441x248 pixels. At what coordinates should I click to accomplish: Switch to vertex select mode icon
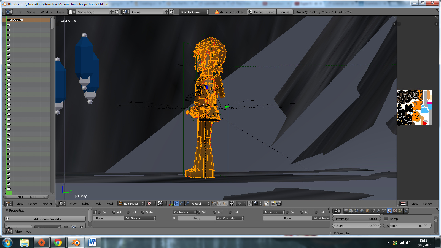(214, 203)
